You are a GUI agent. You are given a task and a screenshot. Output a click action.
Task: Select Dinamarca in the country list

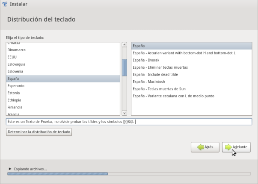(x=63, y=50)
